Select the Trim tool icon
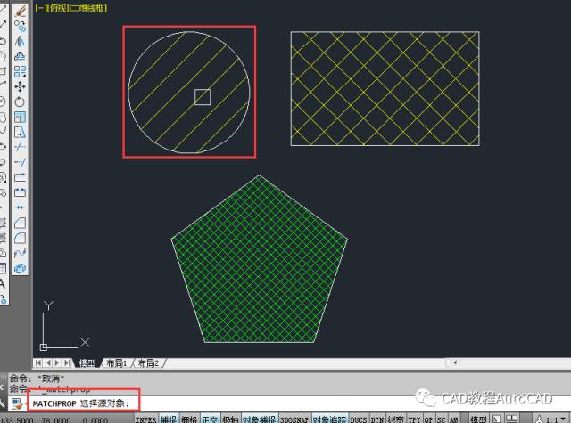This screenshot has width=571, height=423. pos(20,147)
